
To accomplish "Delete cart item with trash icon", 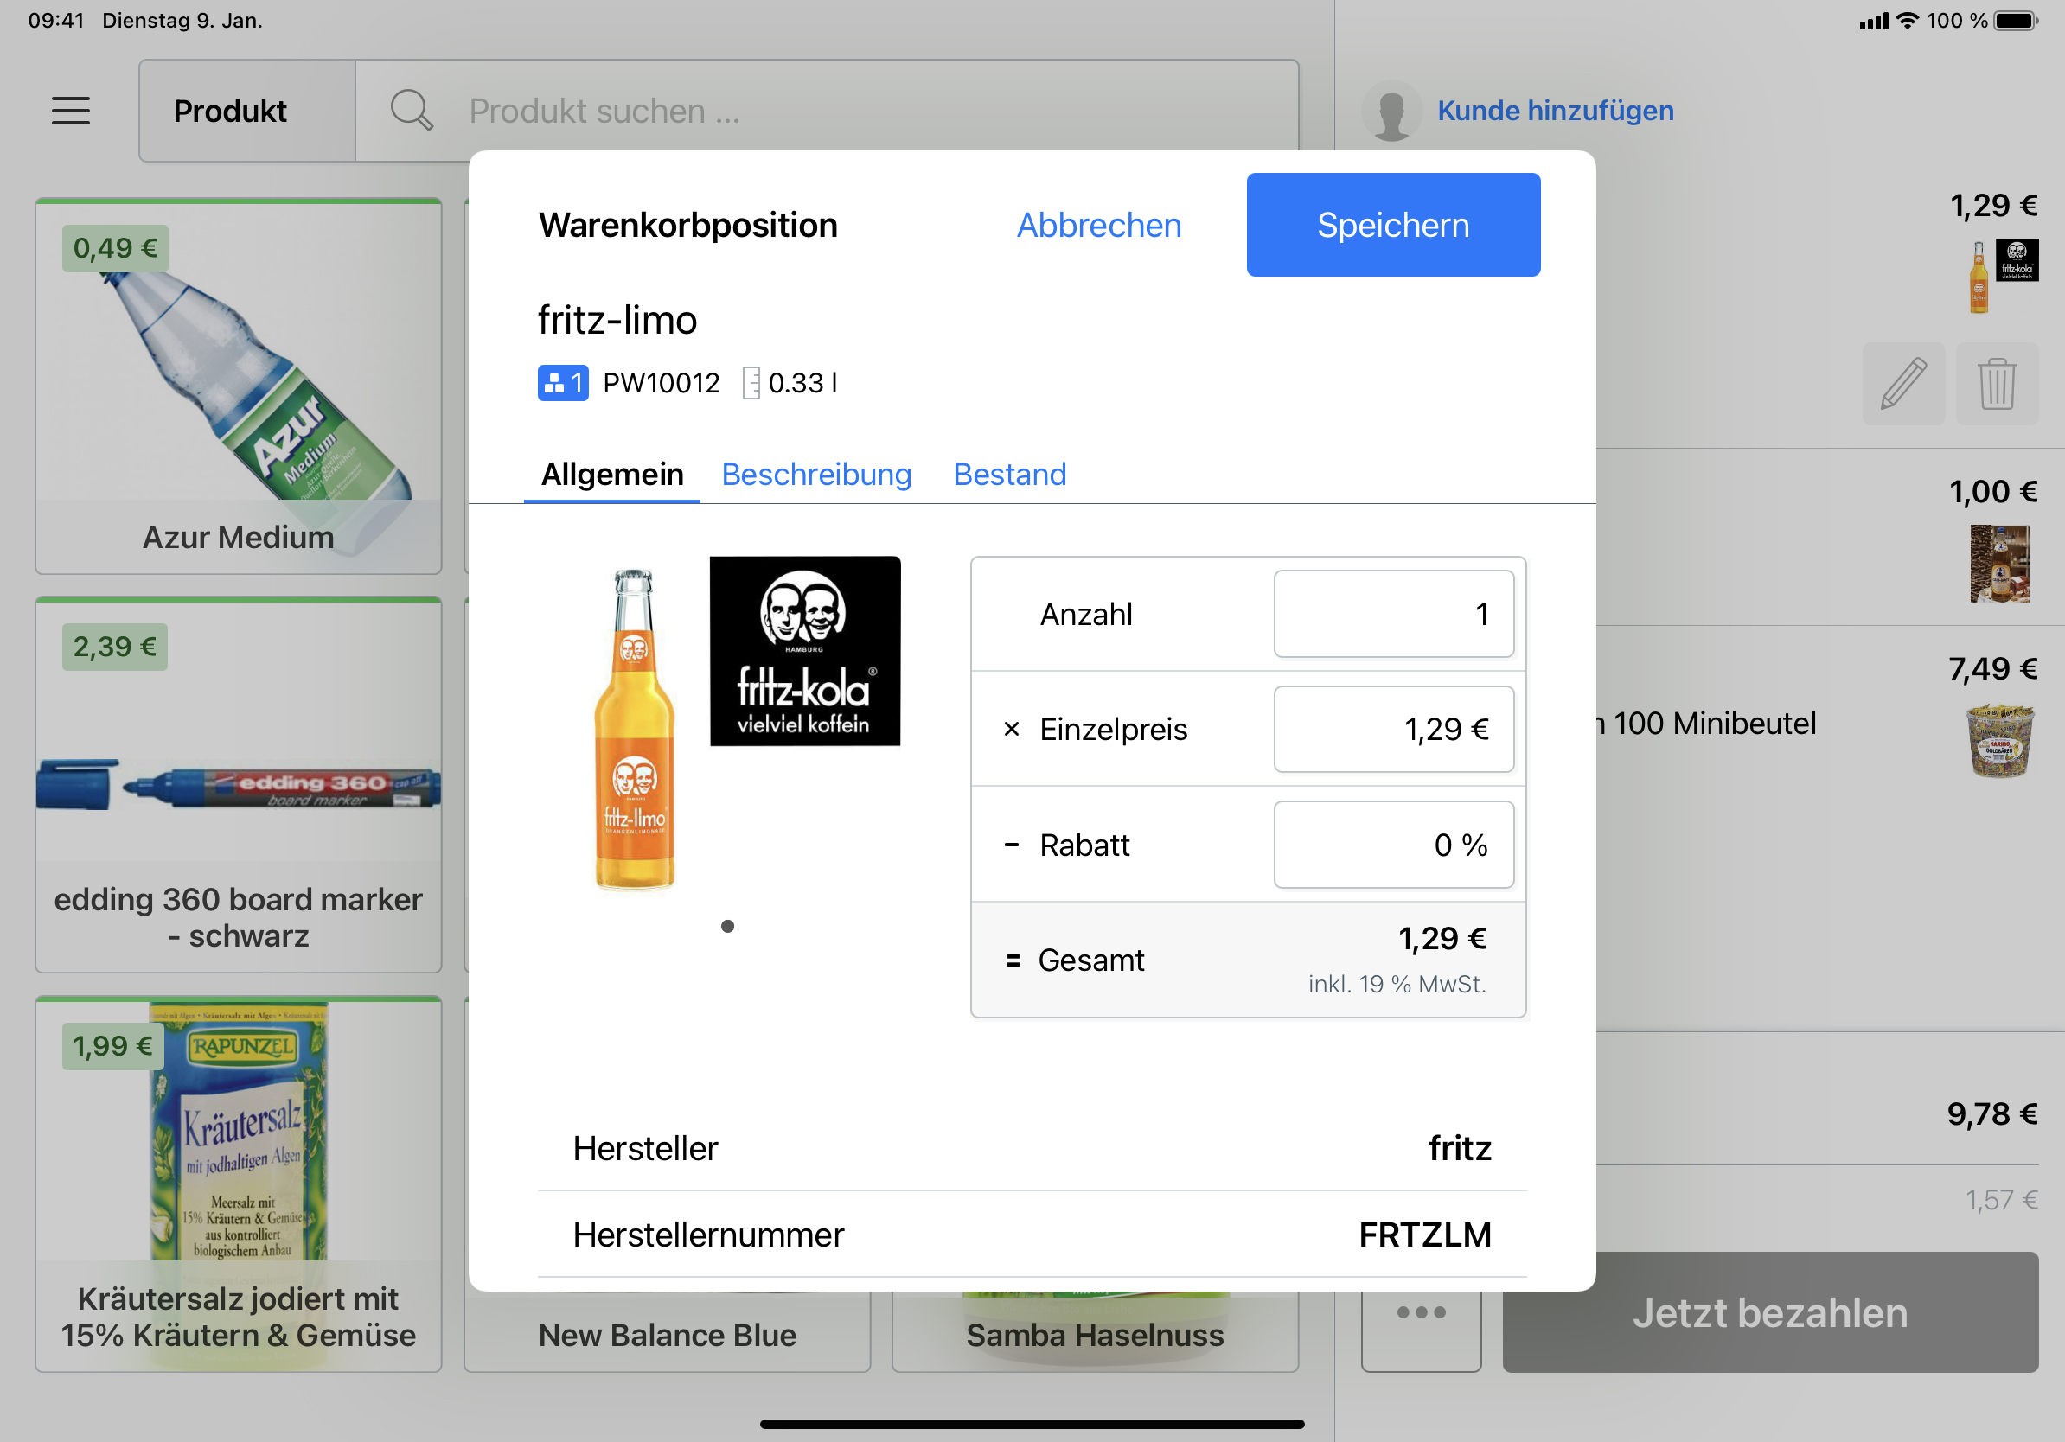I will (1996, 384).
